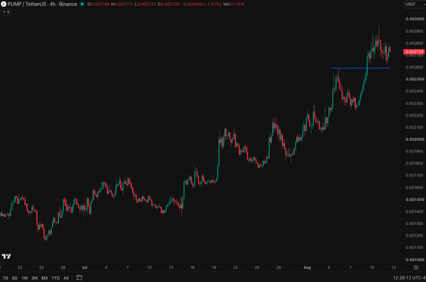Click the 0.002000 price axis label
This screenshot has width=426, height=282.
[415, 139]
